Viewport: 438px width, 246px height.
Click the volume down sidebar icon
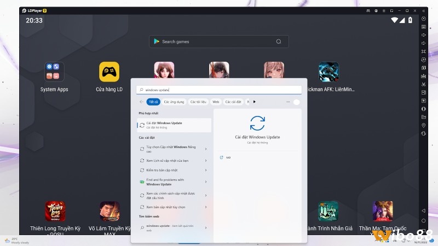point(423,43)
